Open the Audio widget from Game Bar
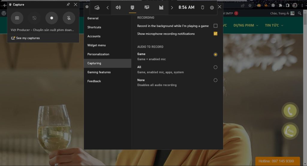The image size is (307, 166). pyautogui.click(x=118, y=7)
